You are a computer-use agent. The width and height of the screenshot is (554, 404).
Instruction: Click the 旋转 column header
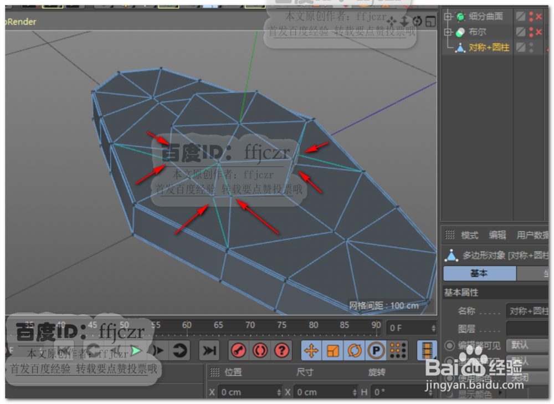pos(377,372)
